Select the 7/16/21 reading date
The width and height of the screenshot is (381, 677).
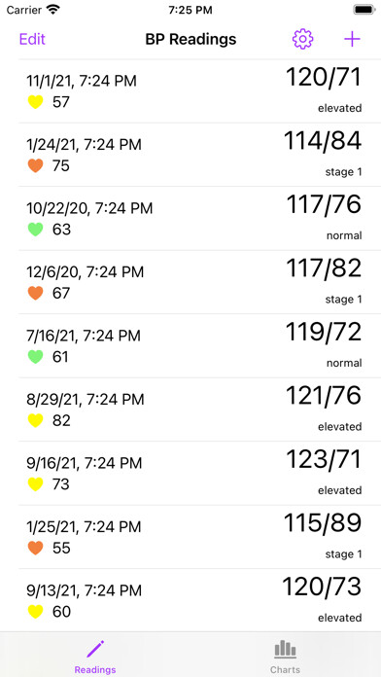(x=84, y=336)
